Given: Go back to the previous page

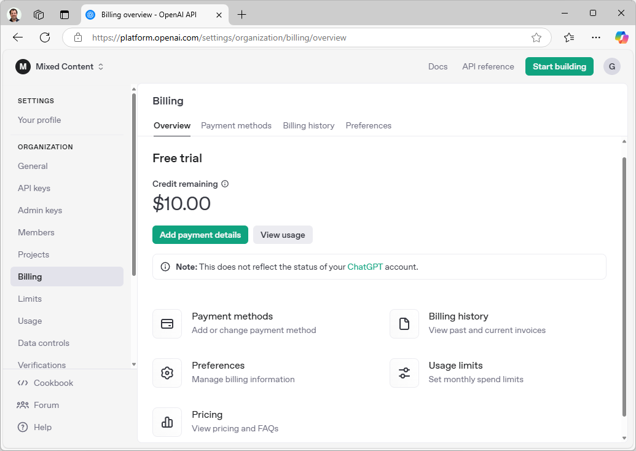Looking at the screenshot, I should point(18,37).
